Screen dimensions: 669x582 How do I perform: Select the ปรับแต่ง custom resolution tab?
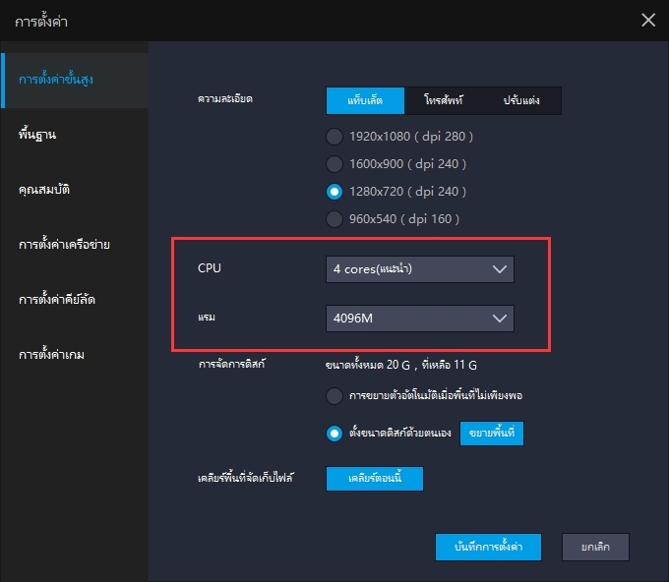point(521,100)
